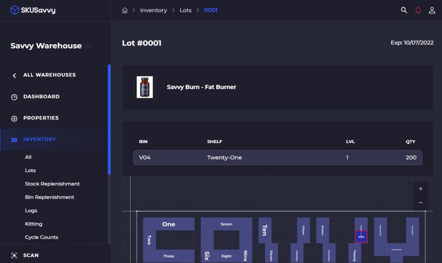Open Cycle Counts in the sidebar
This screenshot has height=263, width=442.
[42, 237]
